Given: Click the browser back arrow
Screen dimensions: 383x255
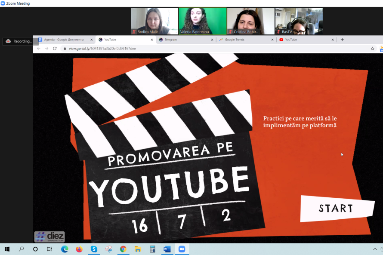Looking at the screenshot, I should coord(38,49).
